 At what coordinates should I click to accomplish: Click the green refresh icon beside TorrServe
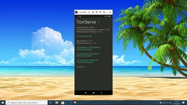click(x=99, y=22)
